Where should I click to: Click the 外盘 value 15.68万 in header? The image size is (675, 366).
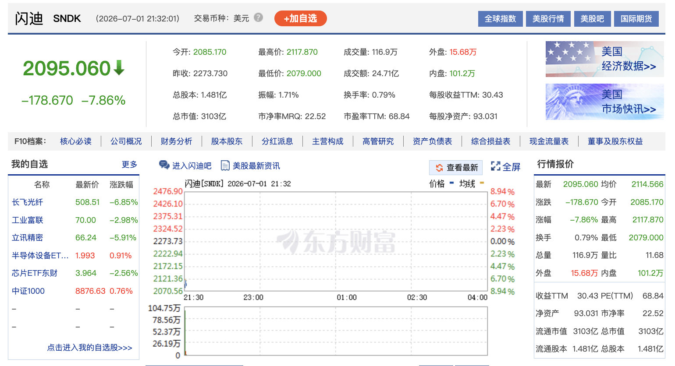tap(463, 52)
